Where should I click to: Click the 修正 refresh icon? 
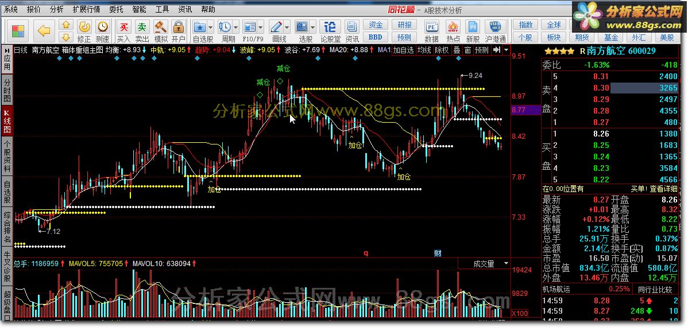pos(84,27)
